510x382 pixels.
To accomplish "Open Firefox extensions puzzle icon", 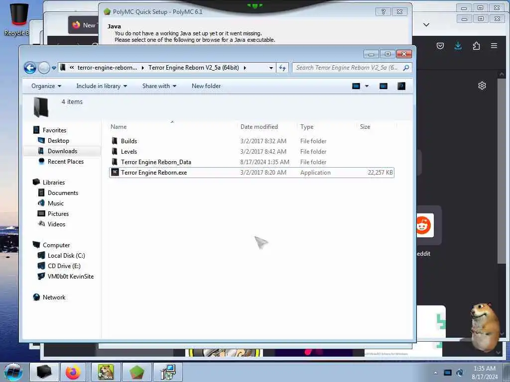I will 476,46.
